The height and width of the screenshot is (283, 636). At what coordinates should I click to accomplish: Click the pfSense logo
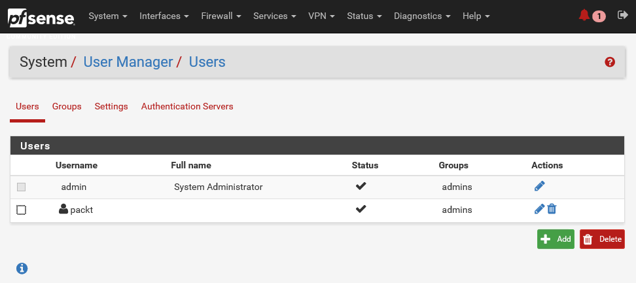41,16
